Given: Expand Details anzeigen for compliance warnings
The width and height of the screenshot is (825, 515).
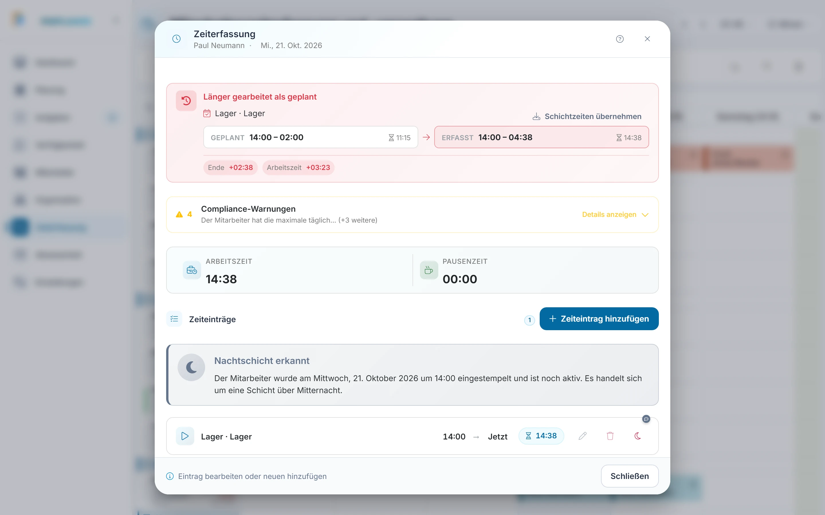Looking at the screenshot, I should pos(615,215).
